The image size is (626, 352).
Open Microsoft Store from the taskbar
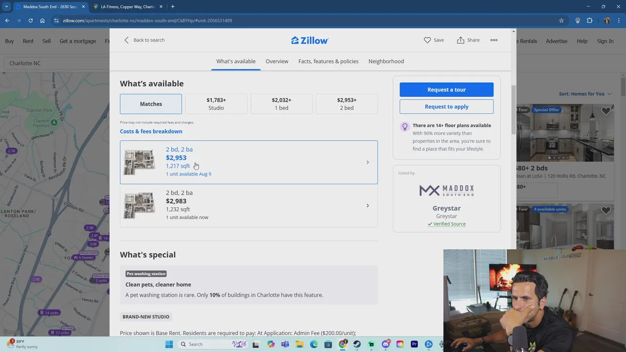pos(328,344)
